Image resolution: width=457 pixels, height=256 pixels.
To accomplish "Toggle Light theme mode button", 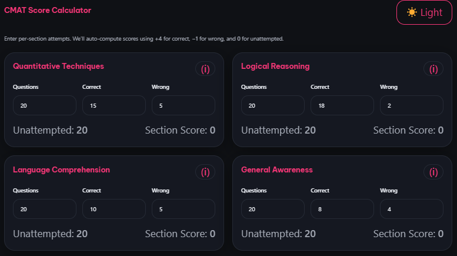I will pos(424,12).
